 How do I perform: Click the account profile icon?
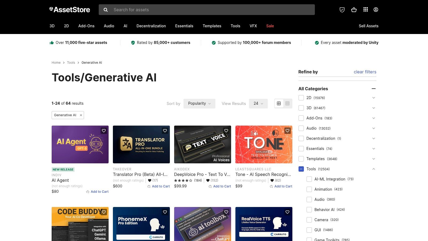pyautogui.click(x=376, y=10)
